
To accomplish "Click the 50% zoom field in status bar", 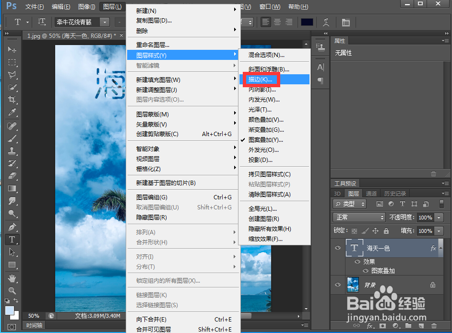I will click(x=34, y=316).
